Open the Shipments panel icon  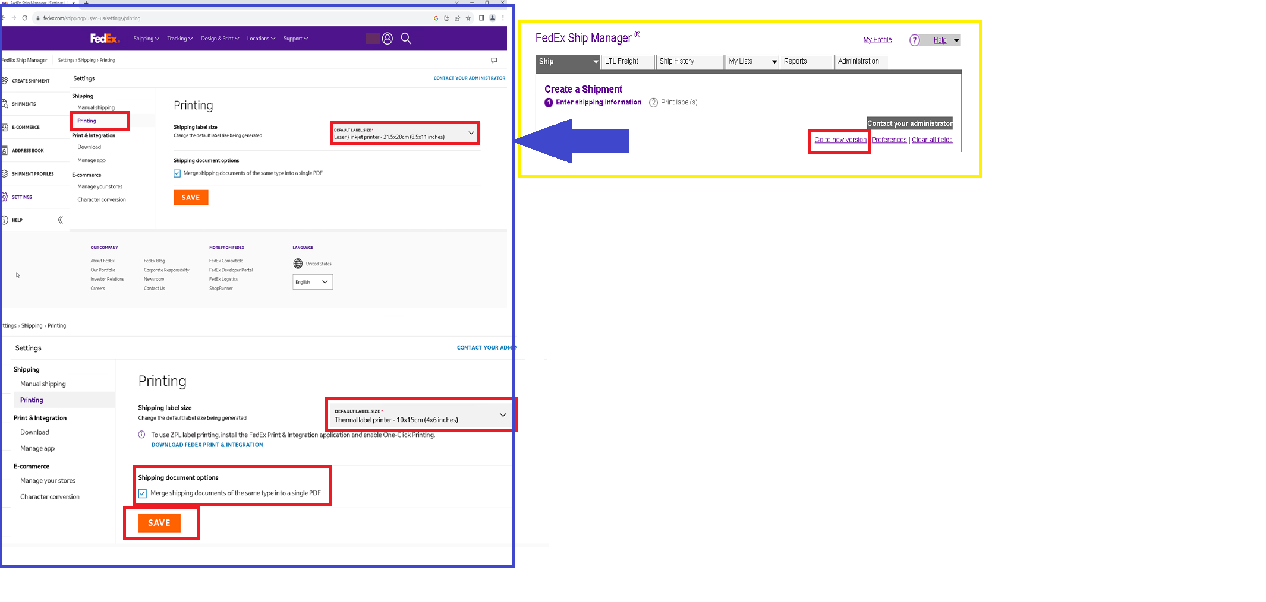click(6, 103)
